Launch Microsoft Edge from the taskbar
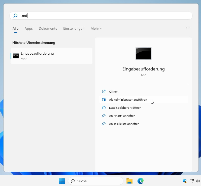The image size is (201, 186). click(140, 181)
